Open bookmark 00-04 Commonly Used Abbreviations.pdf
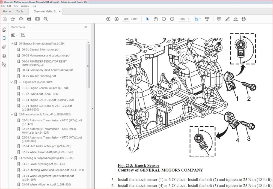The image size is (273, 189). coord(47,70)
